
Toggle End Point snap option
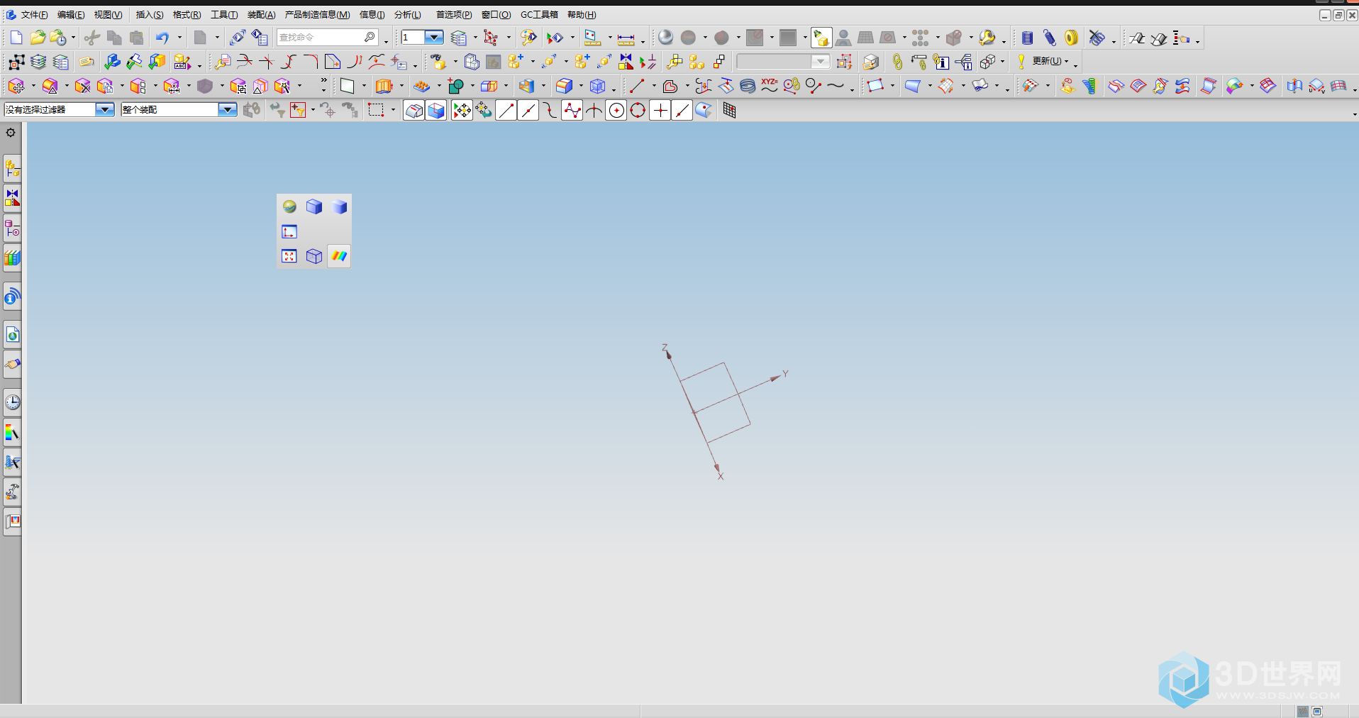coord(506,110)
